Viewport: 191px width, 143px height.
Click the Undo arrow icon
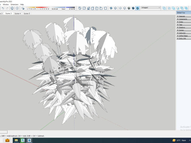point(3,8)
